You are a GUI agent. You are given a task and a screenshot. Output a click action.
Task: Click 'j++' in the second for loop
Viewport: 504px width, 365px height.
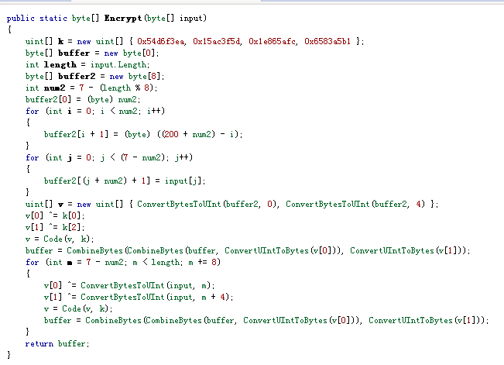tap(182, 158)
